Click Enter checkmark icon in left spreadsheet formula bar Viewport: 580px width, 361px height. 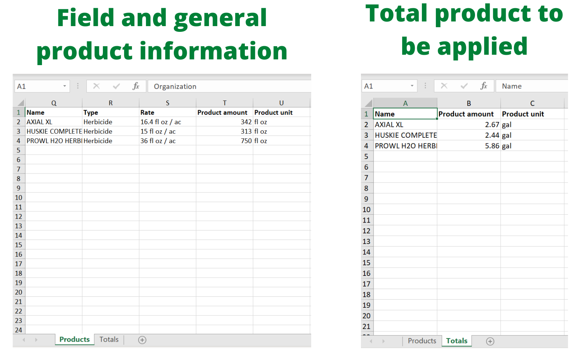click(x=116, y=86)
